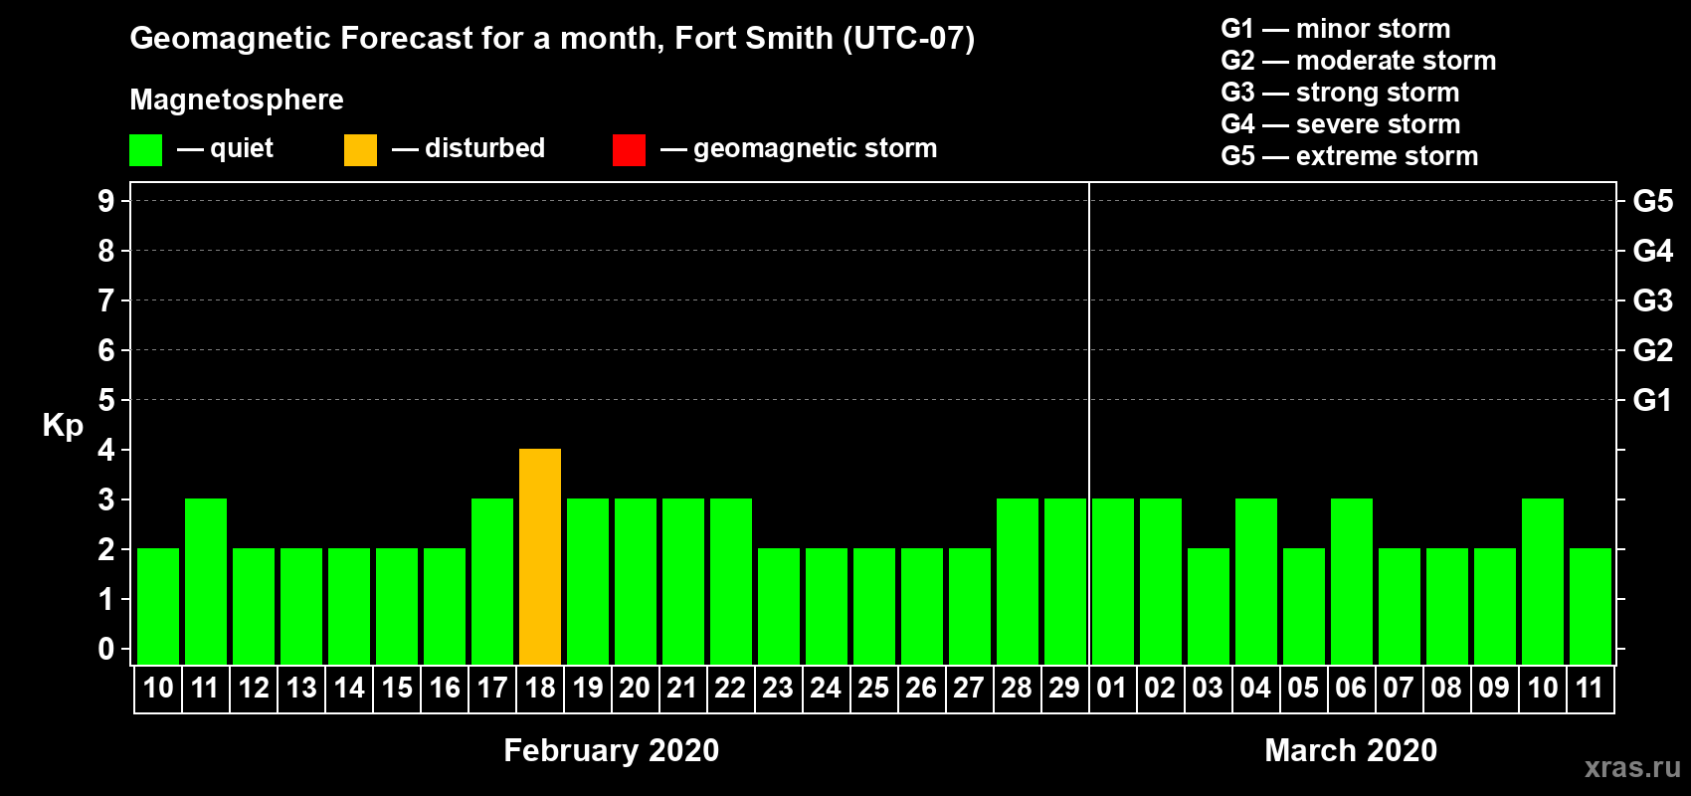This screenshot has height=796, width=1691.
Task: Click the Kp axis value '5'
Action: tap(106, 400)
